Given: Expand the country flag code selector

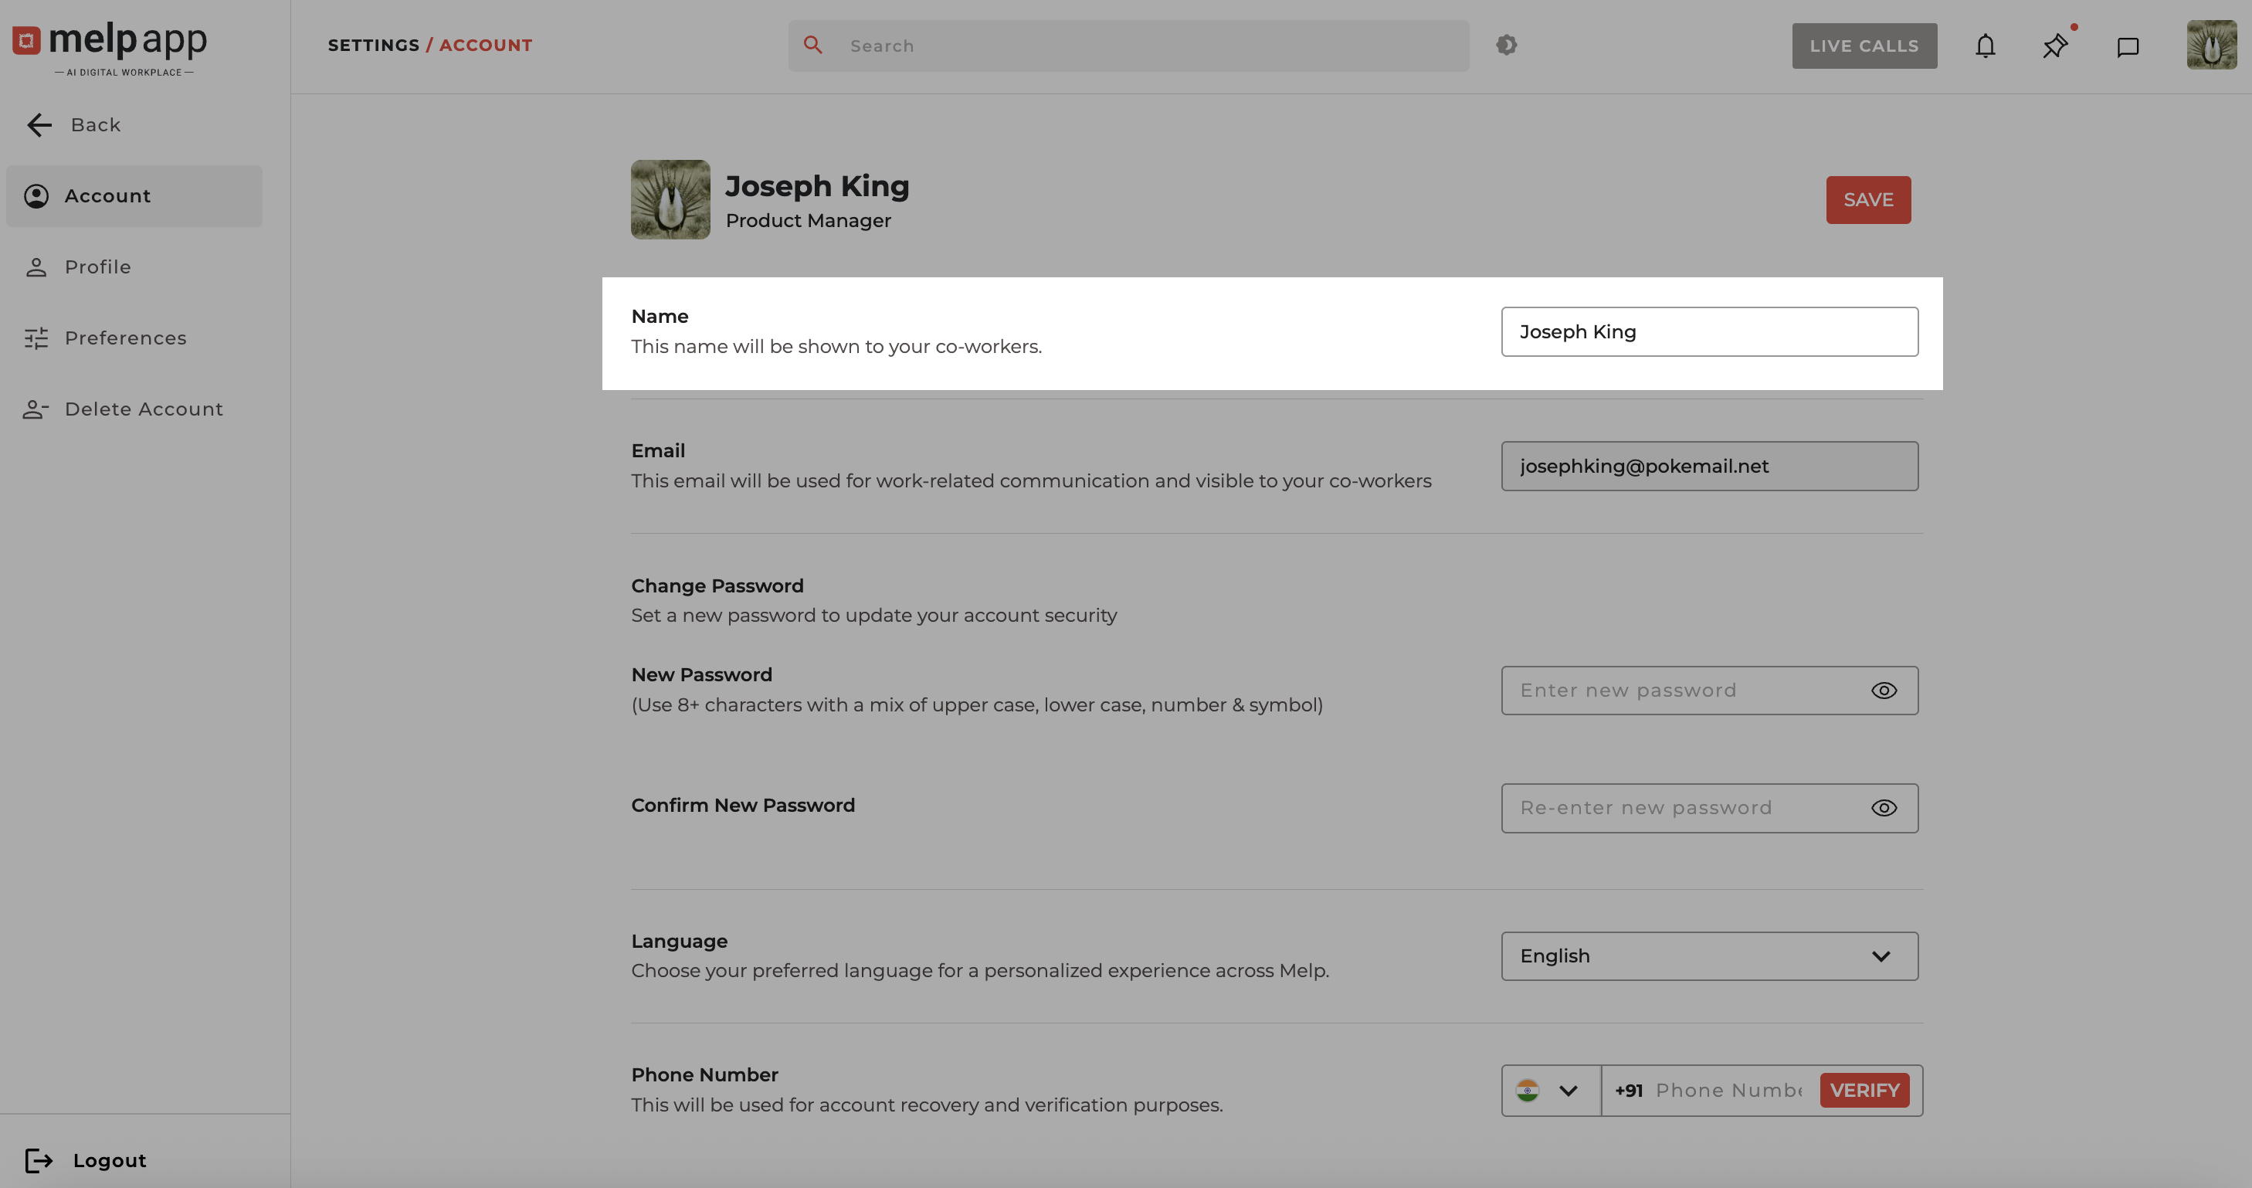Looking at the screenshot, I should [x=1550, y=1090].
